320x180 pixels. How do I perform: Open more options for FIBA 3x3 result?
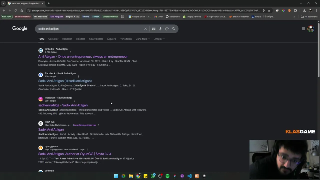point(98,125)
